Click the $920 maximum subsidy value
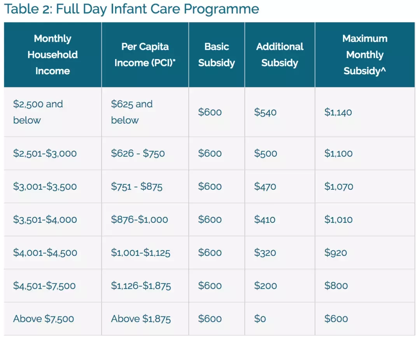This screenshot has height=343, width=420. click(336, 253)
